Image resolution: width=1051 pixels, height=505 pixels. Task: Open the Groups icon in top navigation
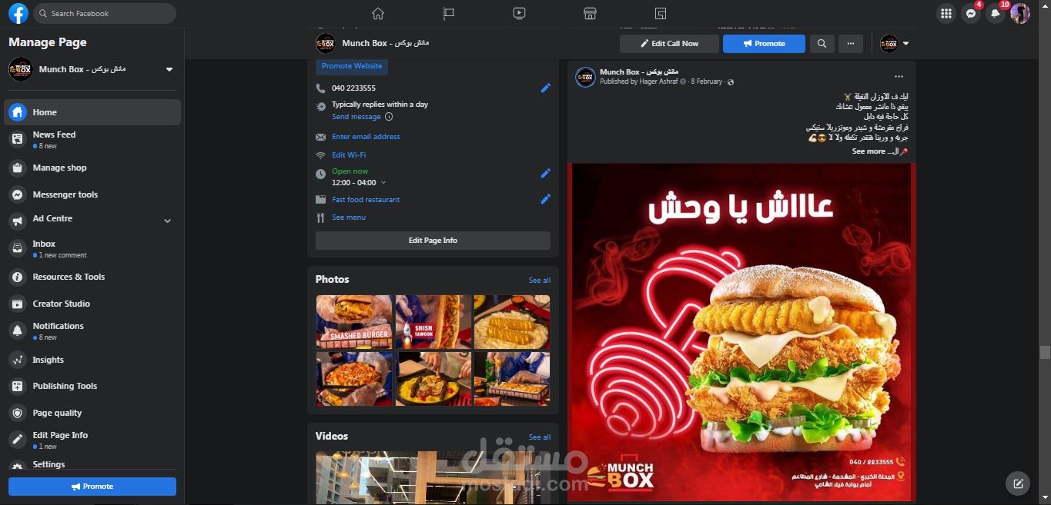point(661,13)
